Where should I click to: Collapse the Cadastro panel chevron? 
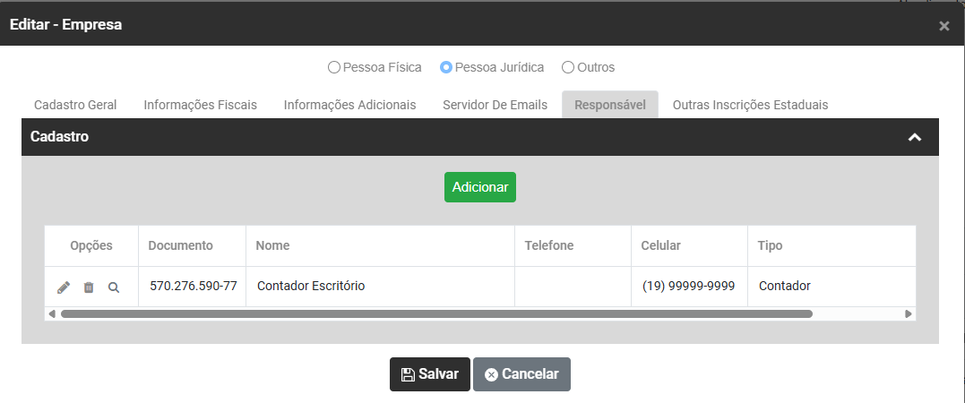[915, 137]
